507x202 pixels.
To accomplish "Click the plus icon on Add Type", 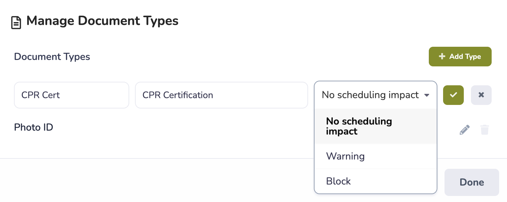I will click(442, 56).
